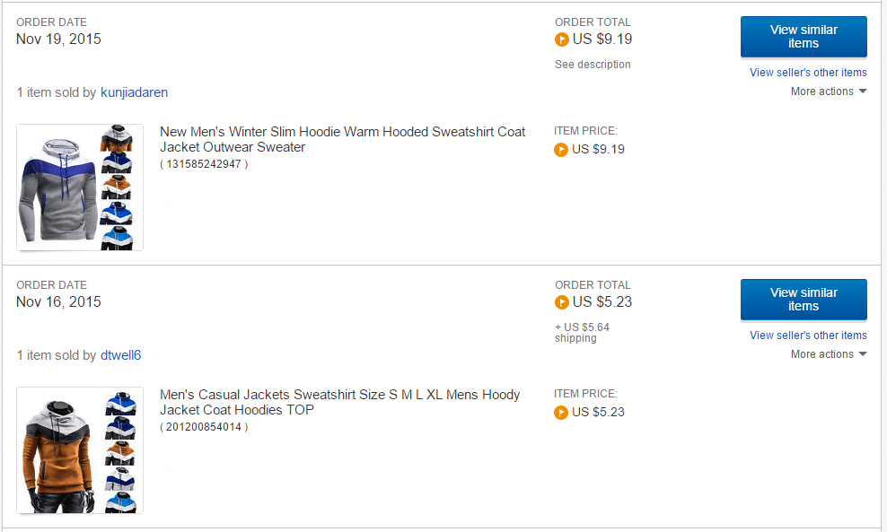This screenshot has height=532, width=887.
Task: Expand More actions for the Nov 16 order
Action: tap(829, 354)
